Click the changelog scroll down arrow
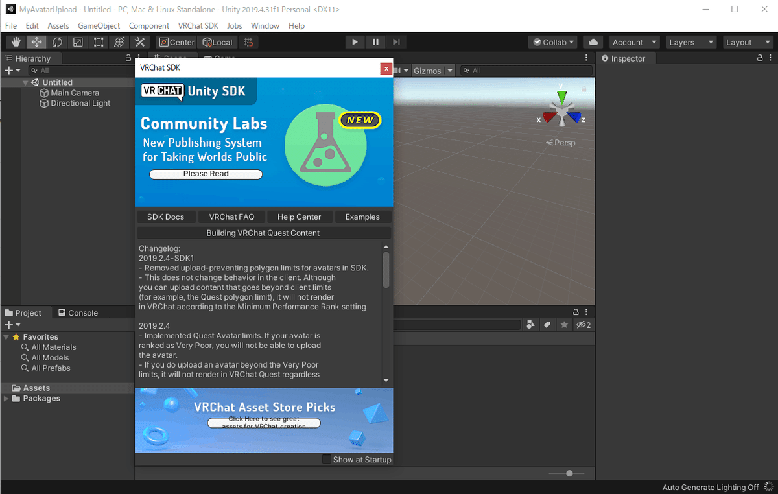 tap(386, 381)
